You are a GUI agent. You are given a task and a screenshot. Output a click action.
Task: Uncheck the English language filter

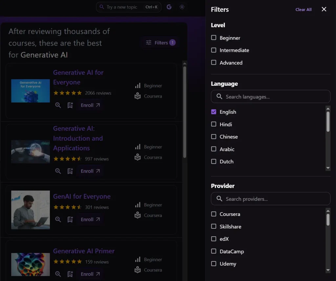214,112
